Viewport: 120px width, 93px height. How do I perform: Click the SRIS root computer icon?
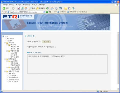tap(3, 36)
